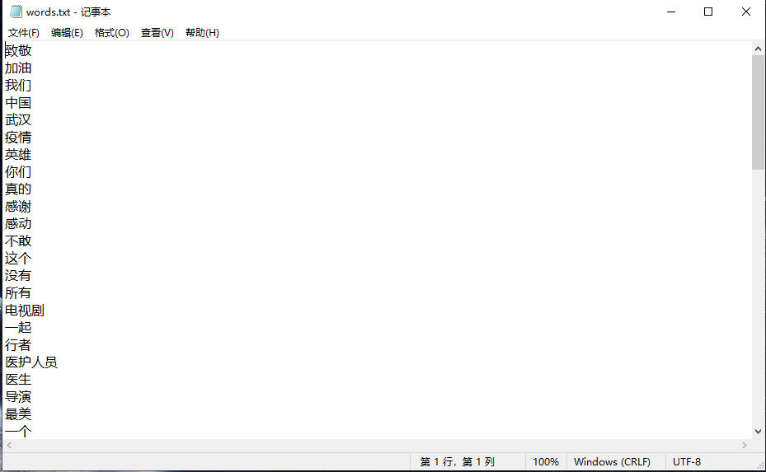This screenshot has height=472, width=766.
Task: Click the line 医生
Action: tap(18, 379)
